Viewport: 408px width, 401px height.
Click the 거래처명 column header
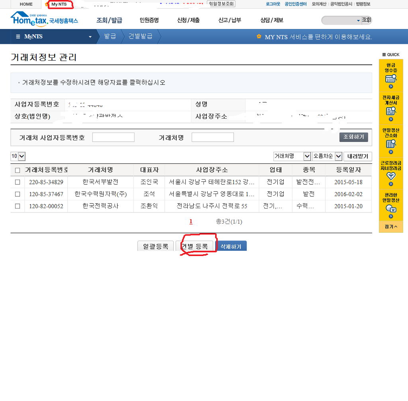coord(100,170)
